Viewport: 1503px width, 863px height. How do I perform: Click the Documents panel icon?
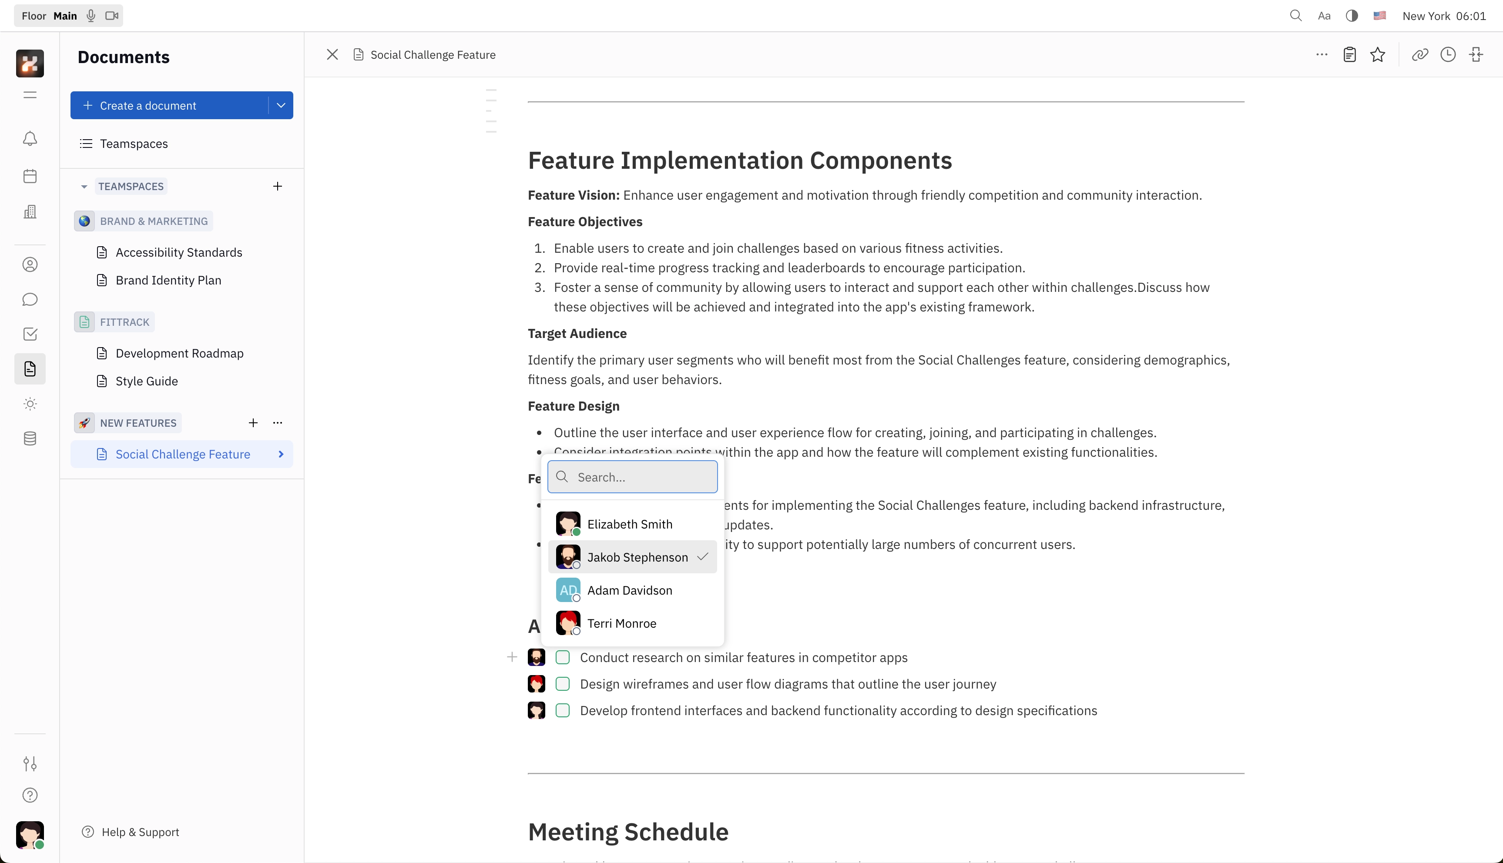click(x=30, y=368)
